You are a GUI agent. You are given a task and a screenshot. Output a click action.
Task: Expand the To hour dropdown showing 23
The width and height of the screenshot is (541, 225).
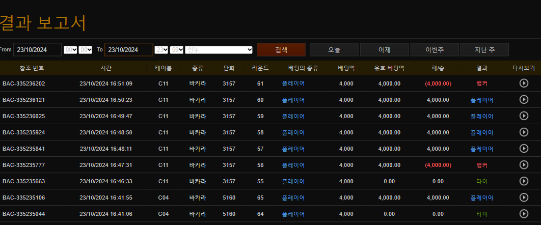(x=161, y=49)
